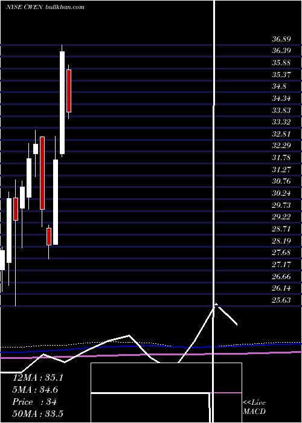
Task: Click the 34.34 price level label
Action: pyautogui.click(x=281, y=98)
